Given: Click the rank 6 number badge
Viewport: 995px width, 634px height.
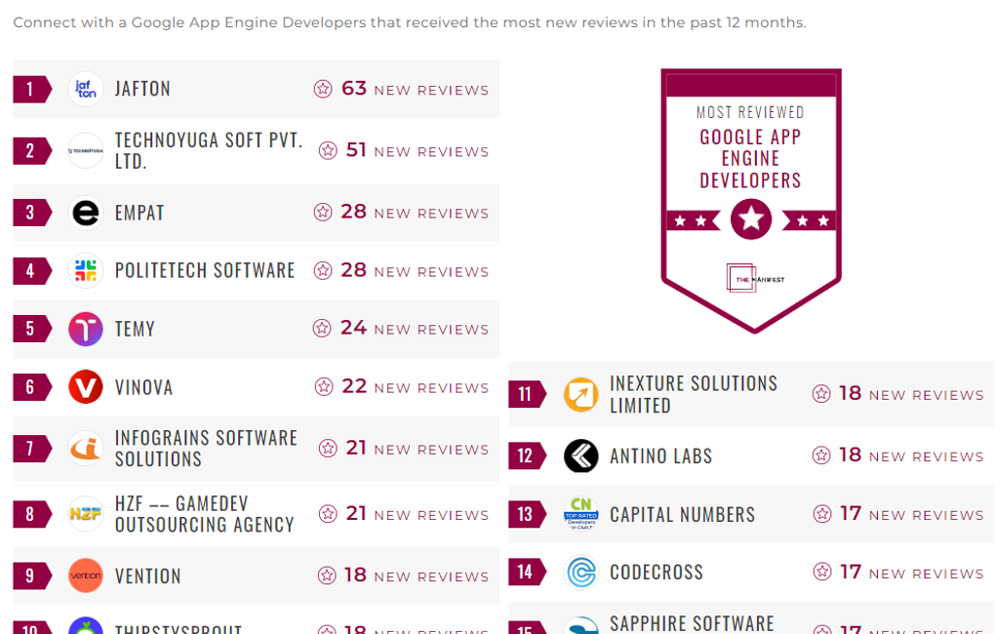Looking at the screenshot, I should [x=31, y=387].
